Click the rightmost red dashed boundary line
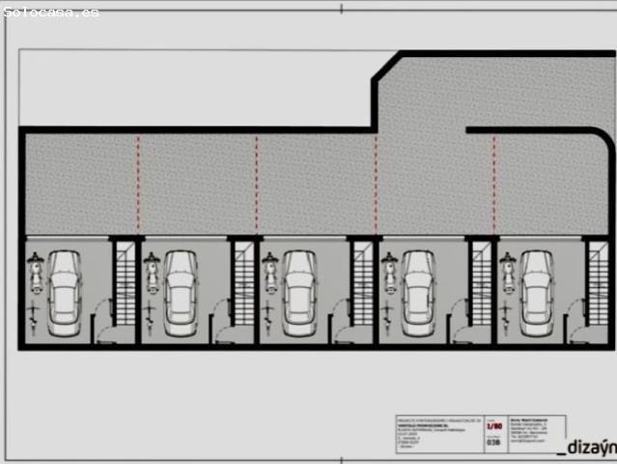617x464 pixels. (494, 184)
